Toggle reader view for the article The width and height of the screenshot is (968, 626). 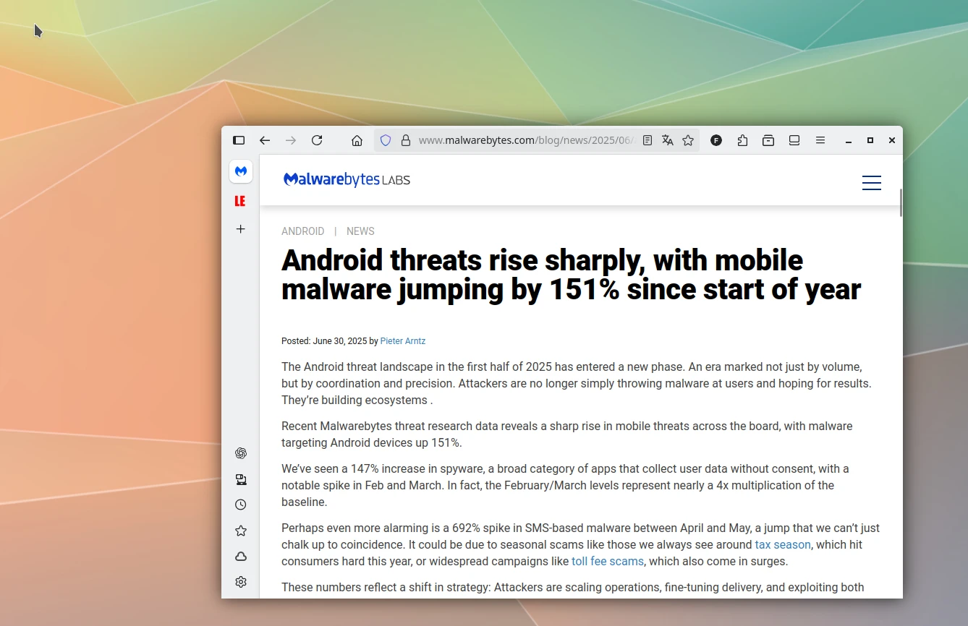pos(647,140)
